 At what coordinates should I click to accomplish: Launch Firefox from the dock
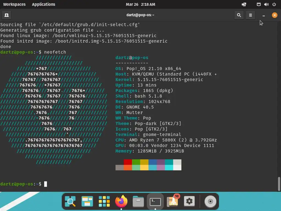pyautogui.click(x=121, y=201)
